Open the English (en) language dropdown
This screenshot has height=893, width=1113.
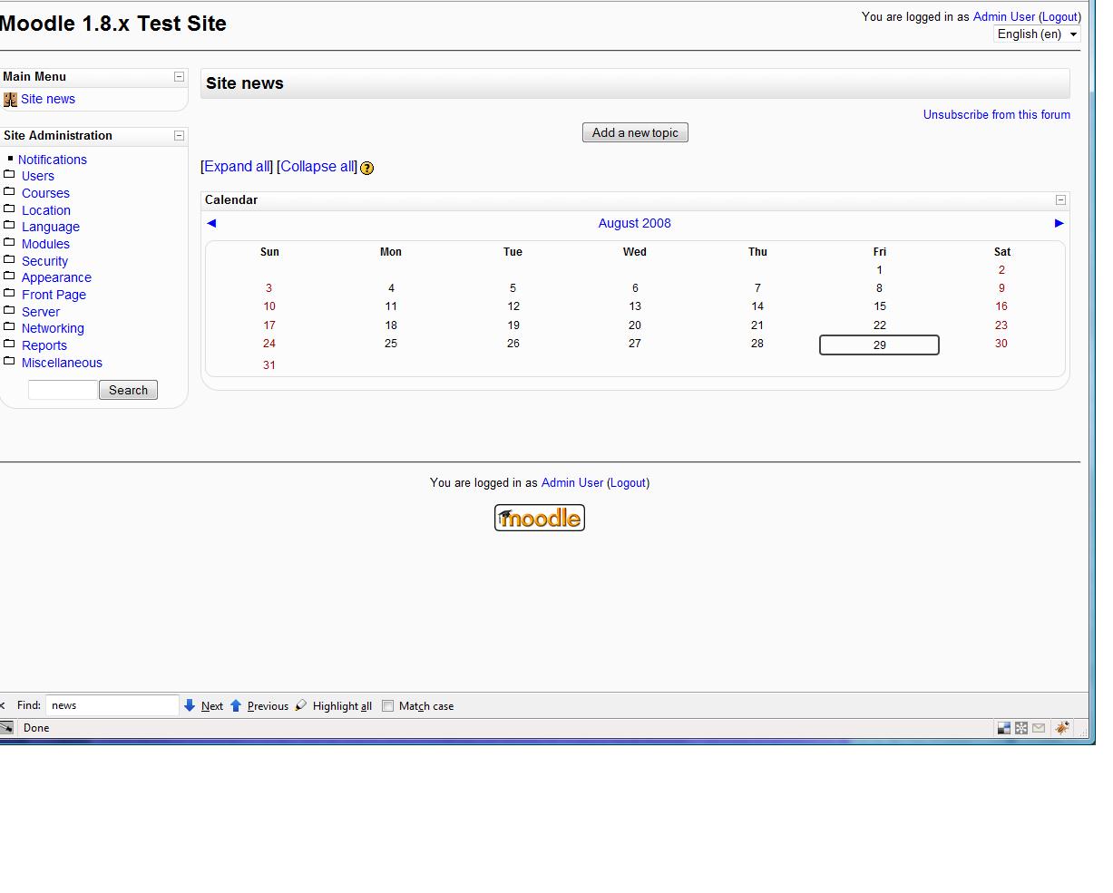point(1037,34)
